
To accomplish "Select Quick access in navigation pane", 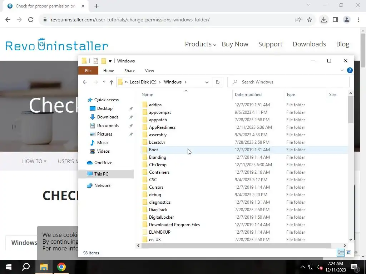I will click(106, 100).
